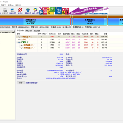
Task: Click the 标识 column header
Action: [x=59, y=34]
